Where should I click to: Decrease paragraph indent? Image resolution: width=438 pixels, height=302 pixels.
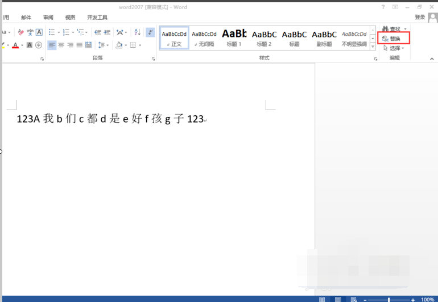(x=97, y=32)
